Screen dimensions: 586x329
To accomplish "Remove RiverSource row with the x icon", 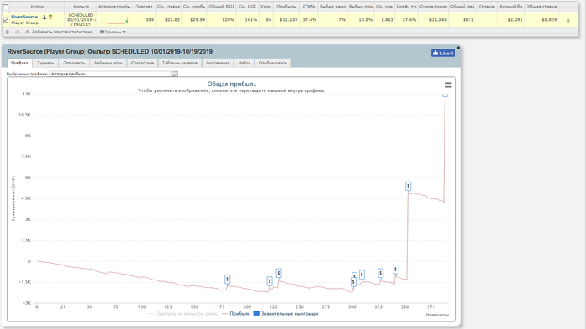I will (x=568, y=20).
